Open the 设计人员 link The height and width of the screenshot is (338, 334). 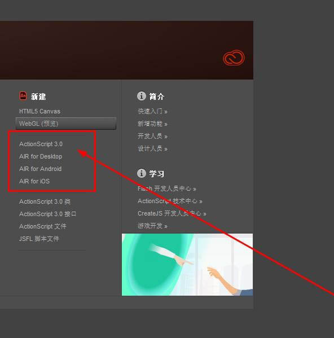152,148
